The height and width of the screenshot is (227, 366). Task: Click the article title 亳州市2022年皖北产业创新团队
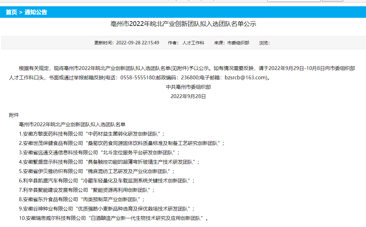click(183, 24)
